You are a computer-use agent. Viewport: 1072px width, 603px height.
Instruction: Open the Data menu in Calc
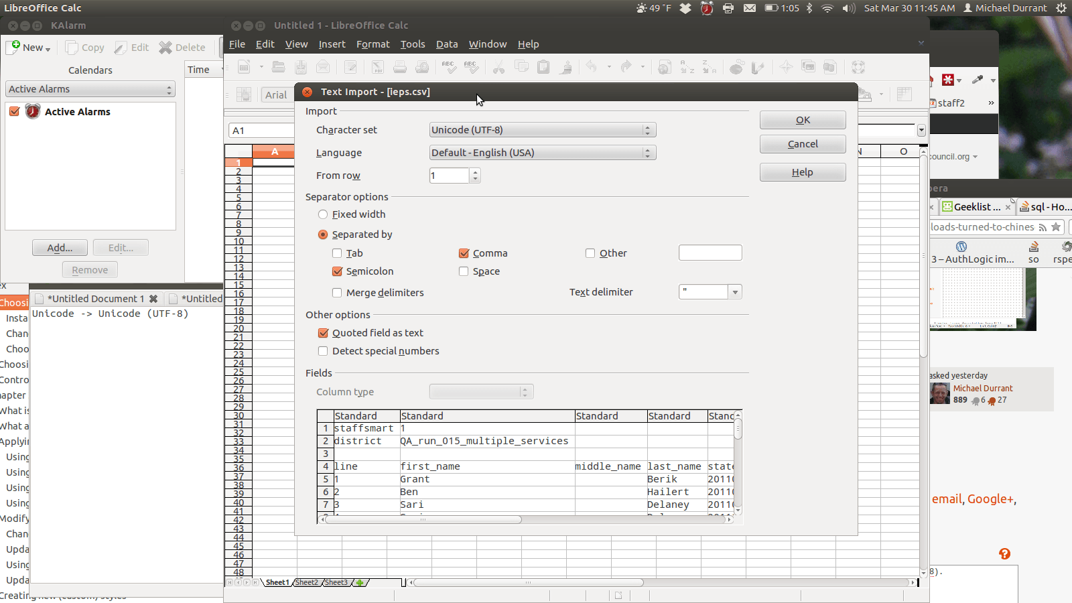447,44
